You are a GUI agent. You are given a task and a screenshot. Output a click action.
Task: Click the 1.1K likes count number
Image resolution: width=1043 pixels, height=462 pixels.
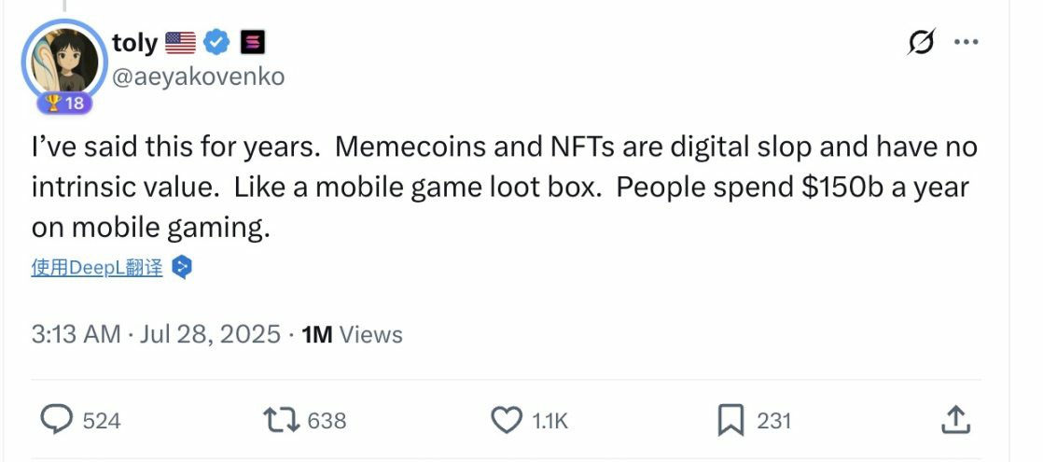click(x=549, y=422)
